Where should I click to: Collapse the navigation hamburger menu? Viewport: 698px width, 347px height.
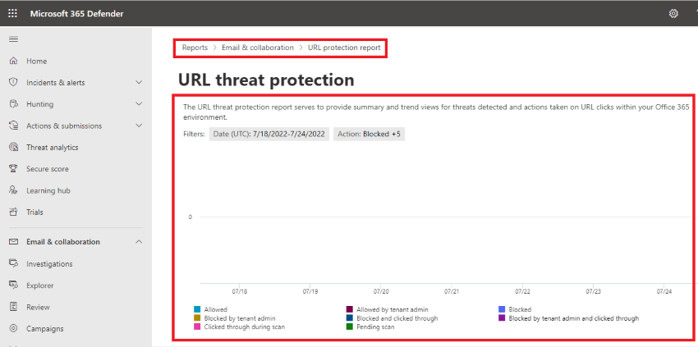point(13,39)
